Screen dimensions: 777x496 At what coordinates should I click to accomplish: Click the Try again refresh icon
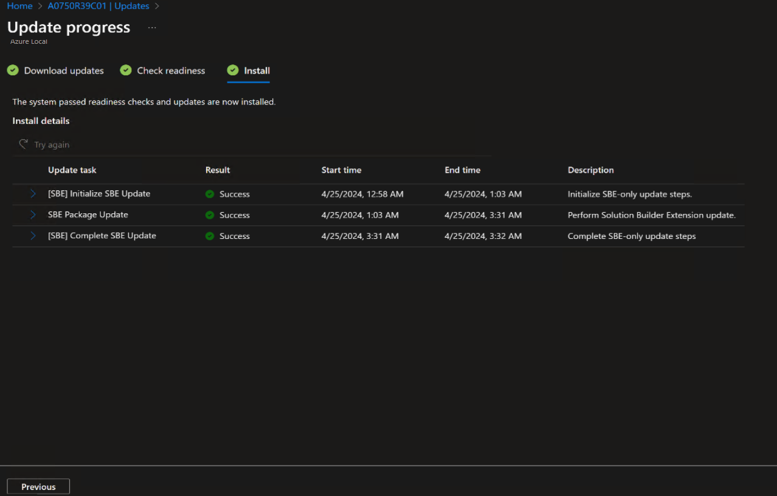[x=24, y=144]
